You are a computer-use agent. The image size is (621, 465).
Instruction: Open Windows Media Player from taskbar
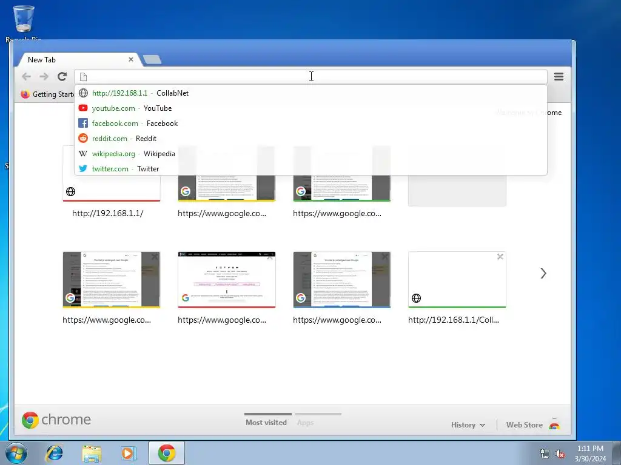pyautogui.click(x=128, y=453)
